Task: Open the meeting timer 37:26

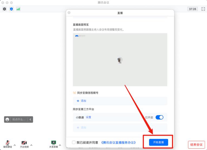Action: [192, 9]
